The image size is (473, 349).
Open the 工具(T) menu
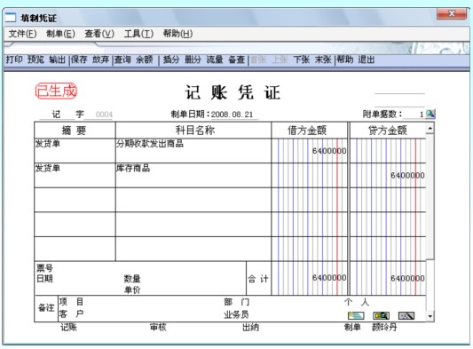138,34
